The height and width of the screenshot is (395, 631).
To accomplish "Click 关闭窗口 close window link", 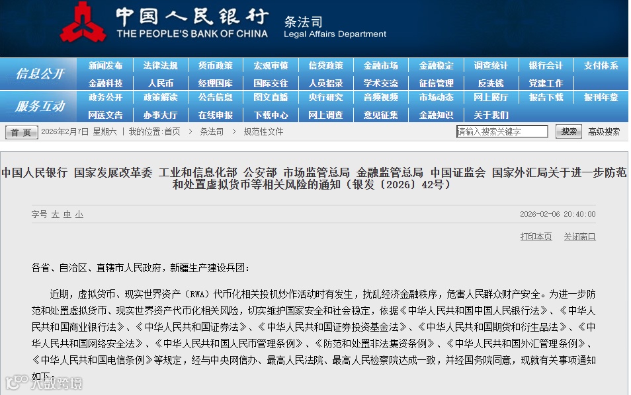I will tap(579, 236).
